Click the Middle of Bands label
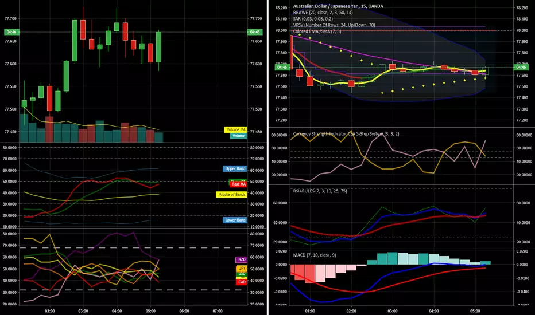This screenshot has width=535, height=315. pyautogui.click(x=231, y=195)
